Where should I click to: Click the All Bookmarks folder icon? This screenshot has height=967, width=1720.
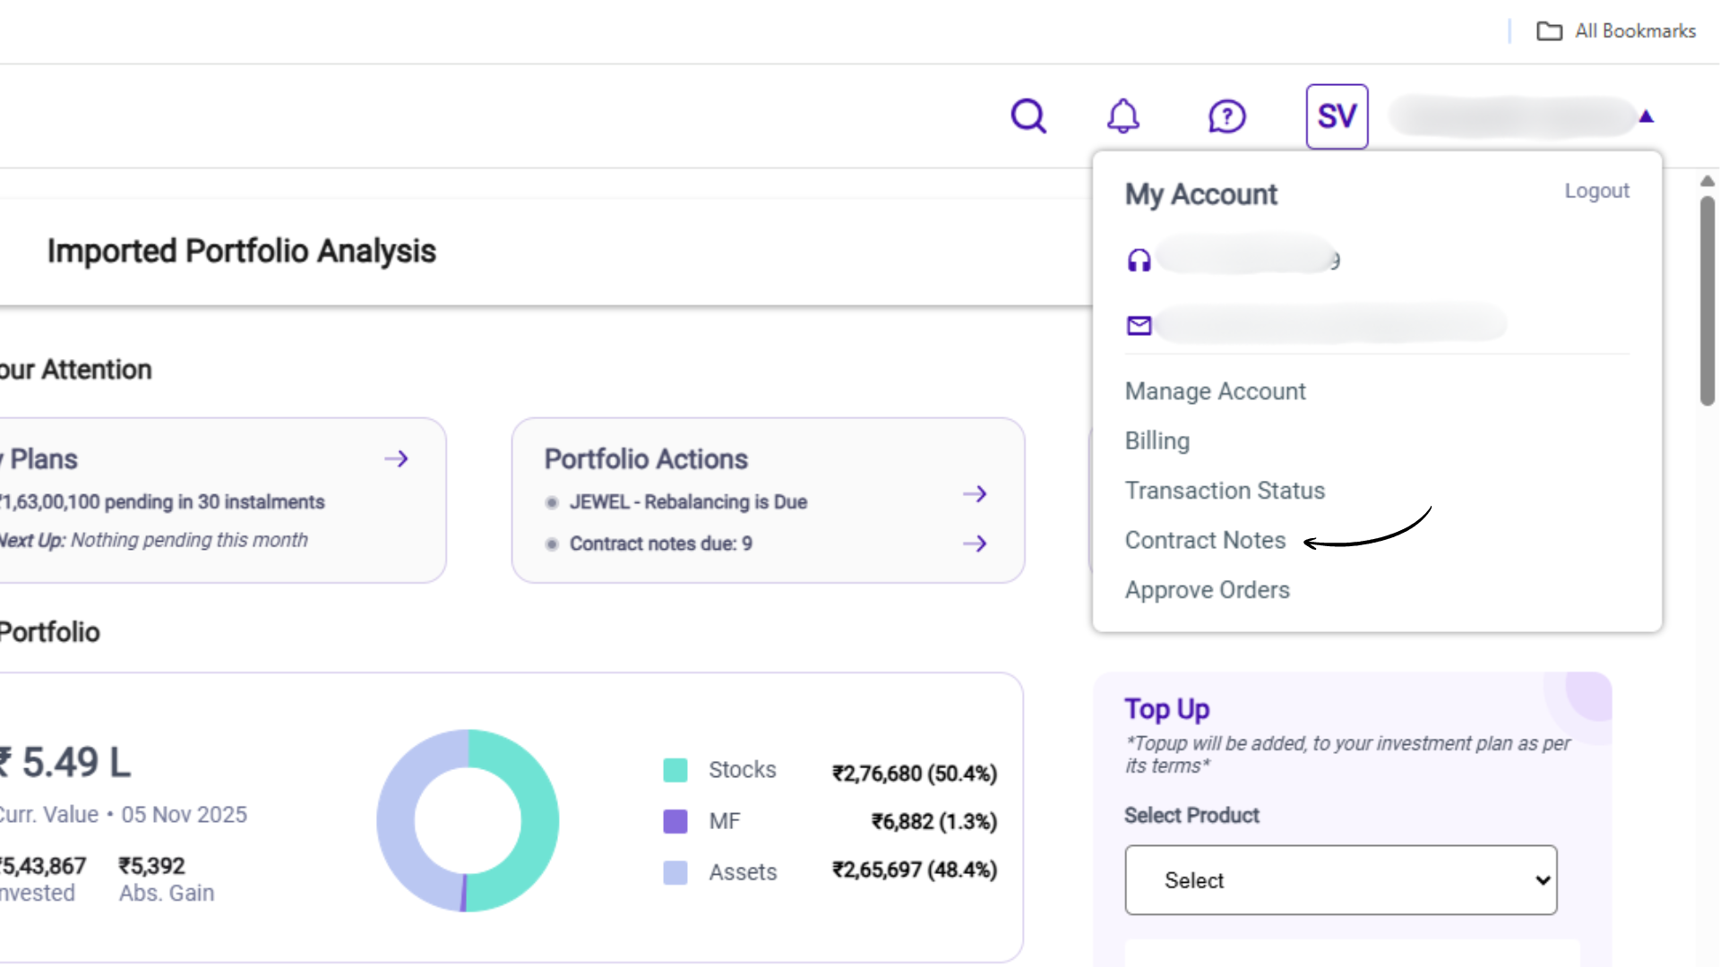1549,31
